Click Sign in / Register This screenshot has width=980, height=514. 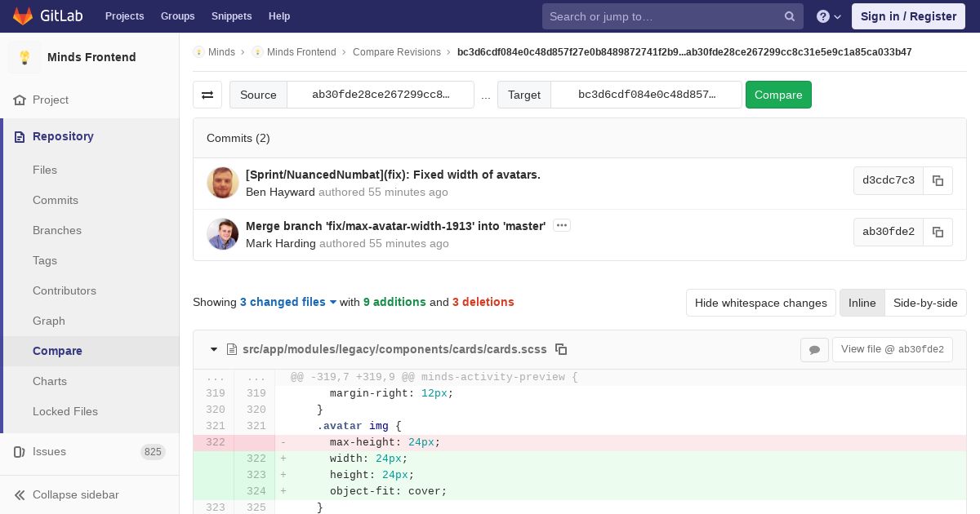click(x=908, y=16)
